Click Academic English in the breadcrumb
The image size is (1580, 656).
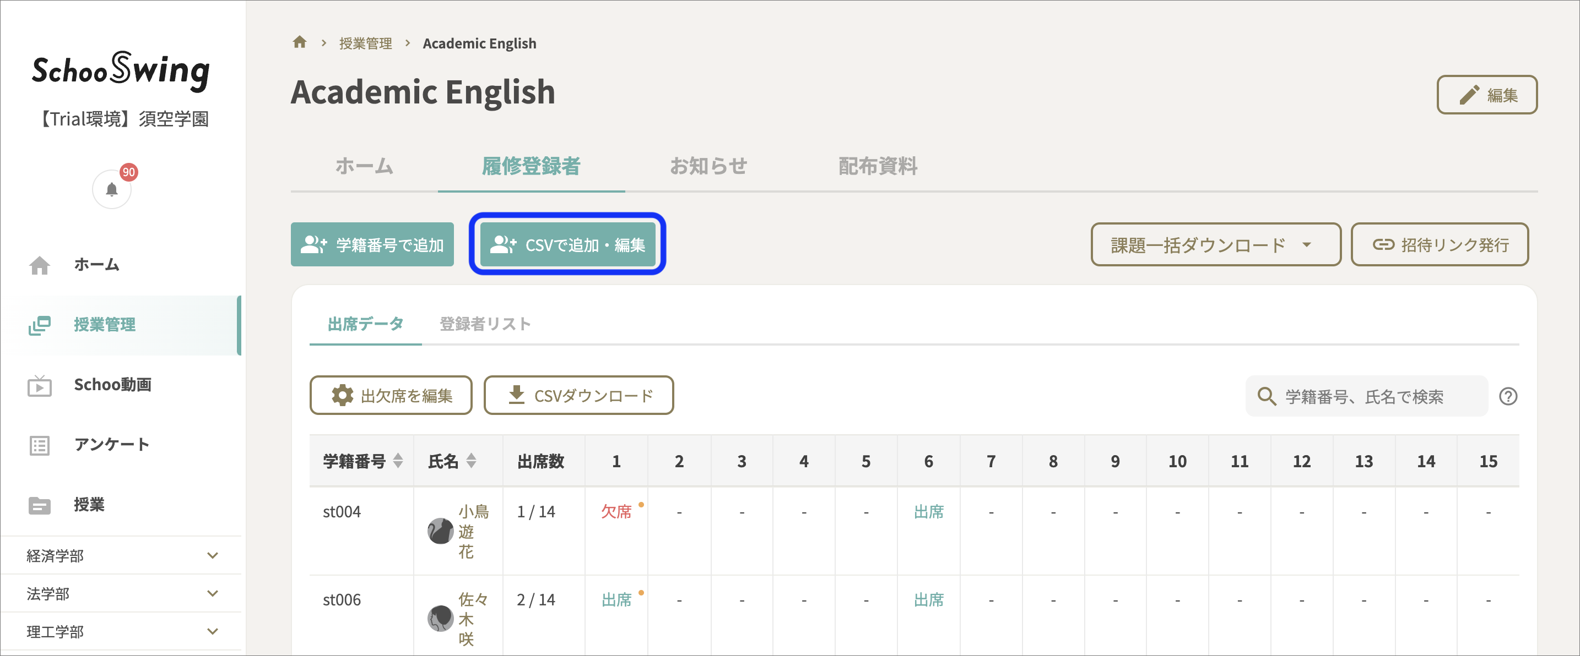click(479, 43)
